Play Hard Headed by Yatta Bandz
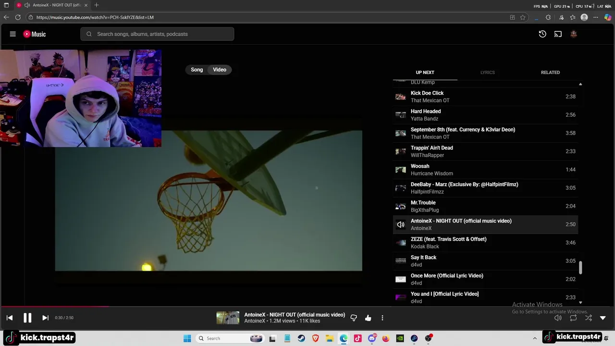615x346 pixels. [485, 115]
